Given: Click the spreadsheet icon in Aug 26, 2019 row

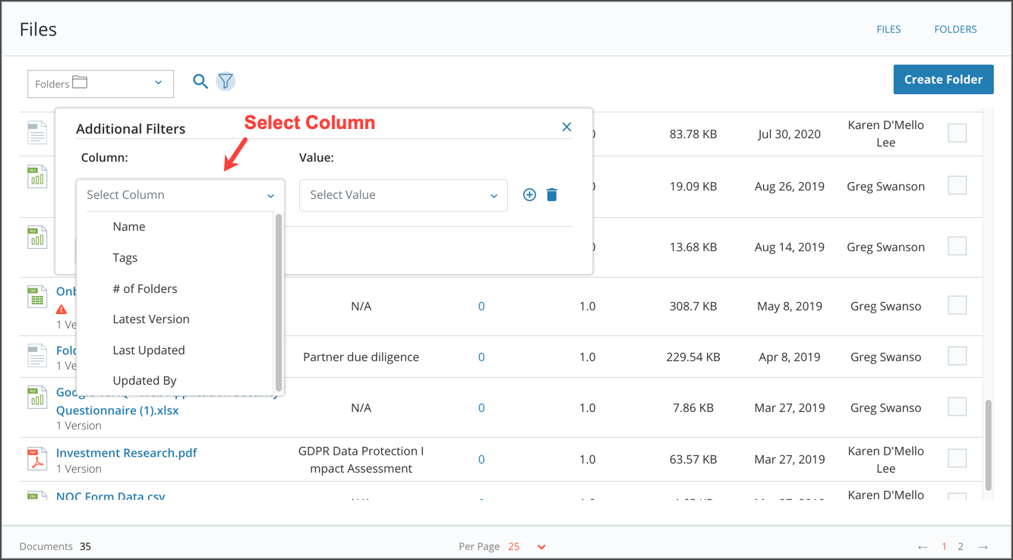Looking at the screenshot, I should pyautogui.click(x=37, y=178).
